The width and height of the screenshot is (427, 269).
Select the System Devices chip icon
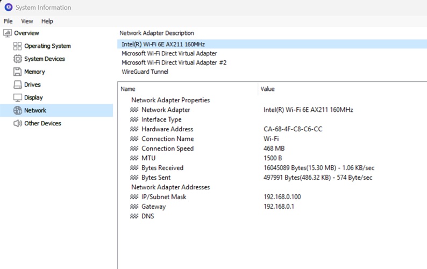tap(17, 59)
